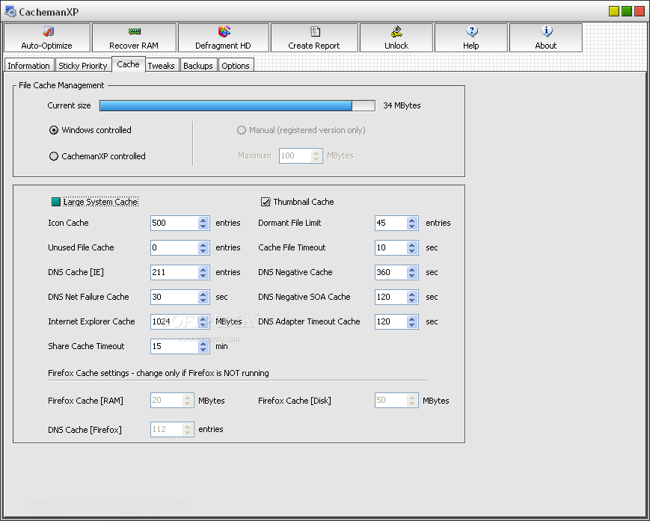Click the DNS Cache [Firefox] spinner arrows

[188, 430]
